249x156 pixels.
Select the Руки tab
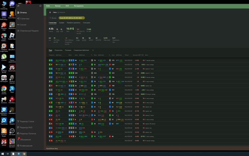point(51,50)
